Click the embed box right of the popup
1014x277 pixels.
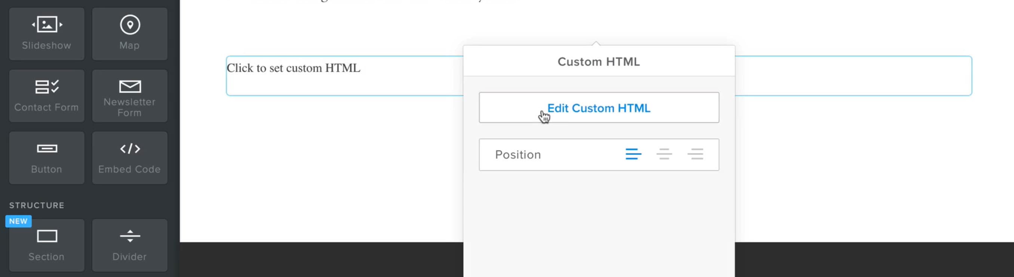click(850, 76)
